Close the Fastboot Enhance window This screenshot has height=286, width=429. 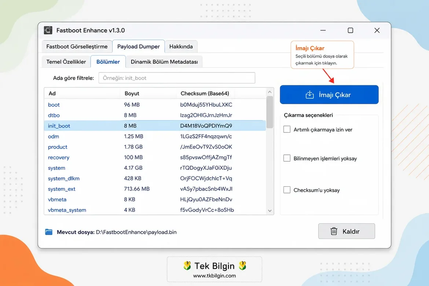click(377, 30)
